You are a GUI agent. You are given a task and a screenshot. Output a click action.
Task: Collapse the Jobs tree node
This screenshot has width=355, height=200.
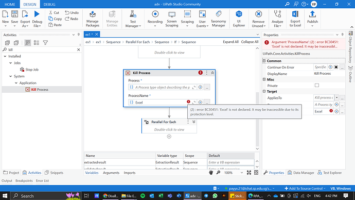tap(11, 63)
